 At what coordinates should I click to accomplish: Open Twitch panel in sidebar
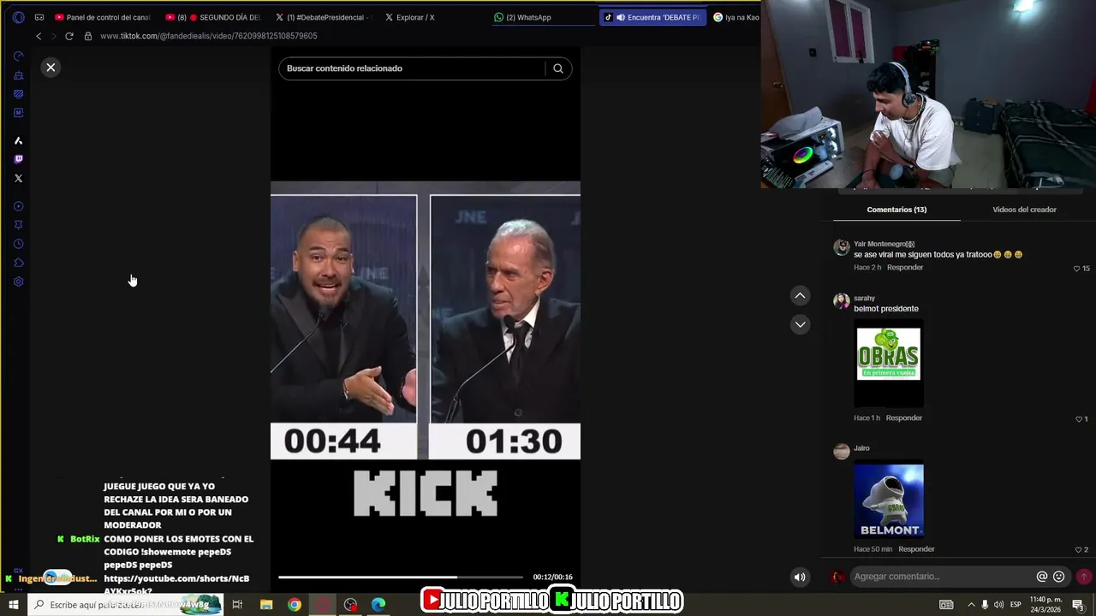point(18,159)
